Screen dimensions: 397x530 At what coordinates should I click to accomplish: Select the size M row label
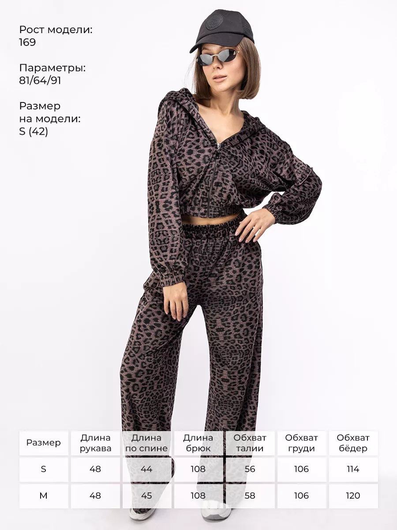pos(44,496)
